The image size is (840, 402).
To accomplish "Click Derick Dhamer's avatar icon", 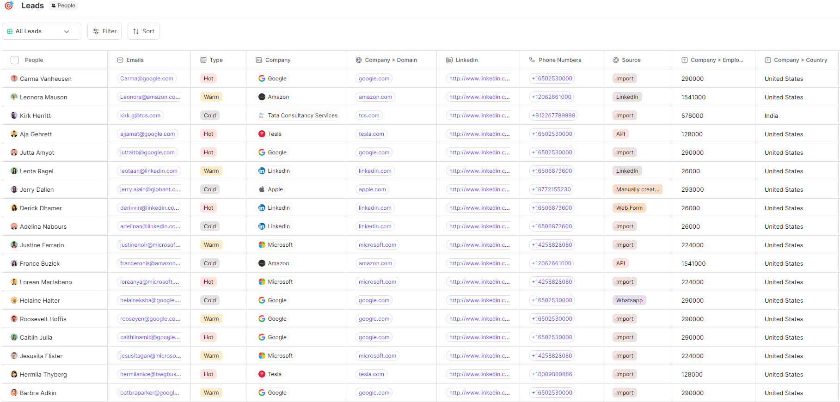I will point(14,208).
